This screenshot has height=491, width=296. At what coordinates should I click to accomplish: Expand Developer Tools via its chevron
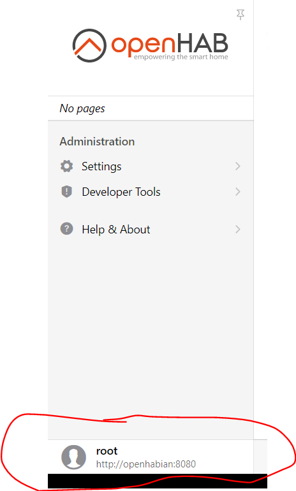tap(238, 191)
